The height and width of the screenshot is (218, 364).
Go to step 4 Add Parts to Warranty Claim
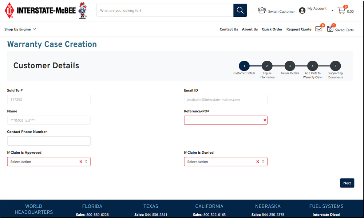coord(312,66)
